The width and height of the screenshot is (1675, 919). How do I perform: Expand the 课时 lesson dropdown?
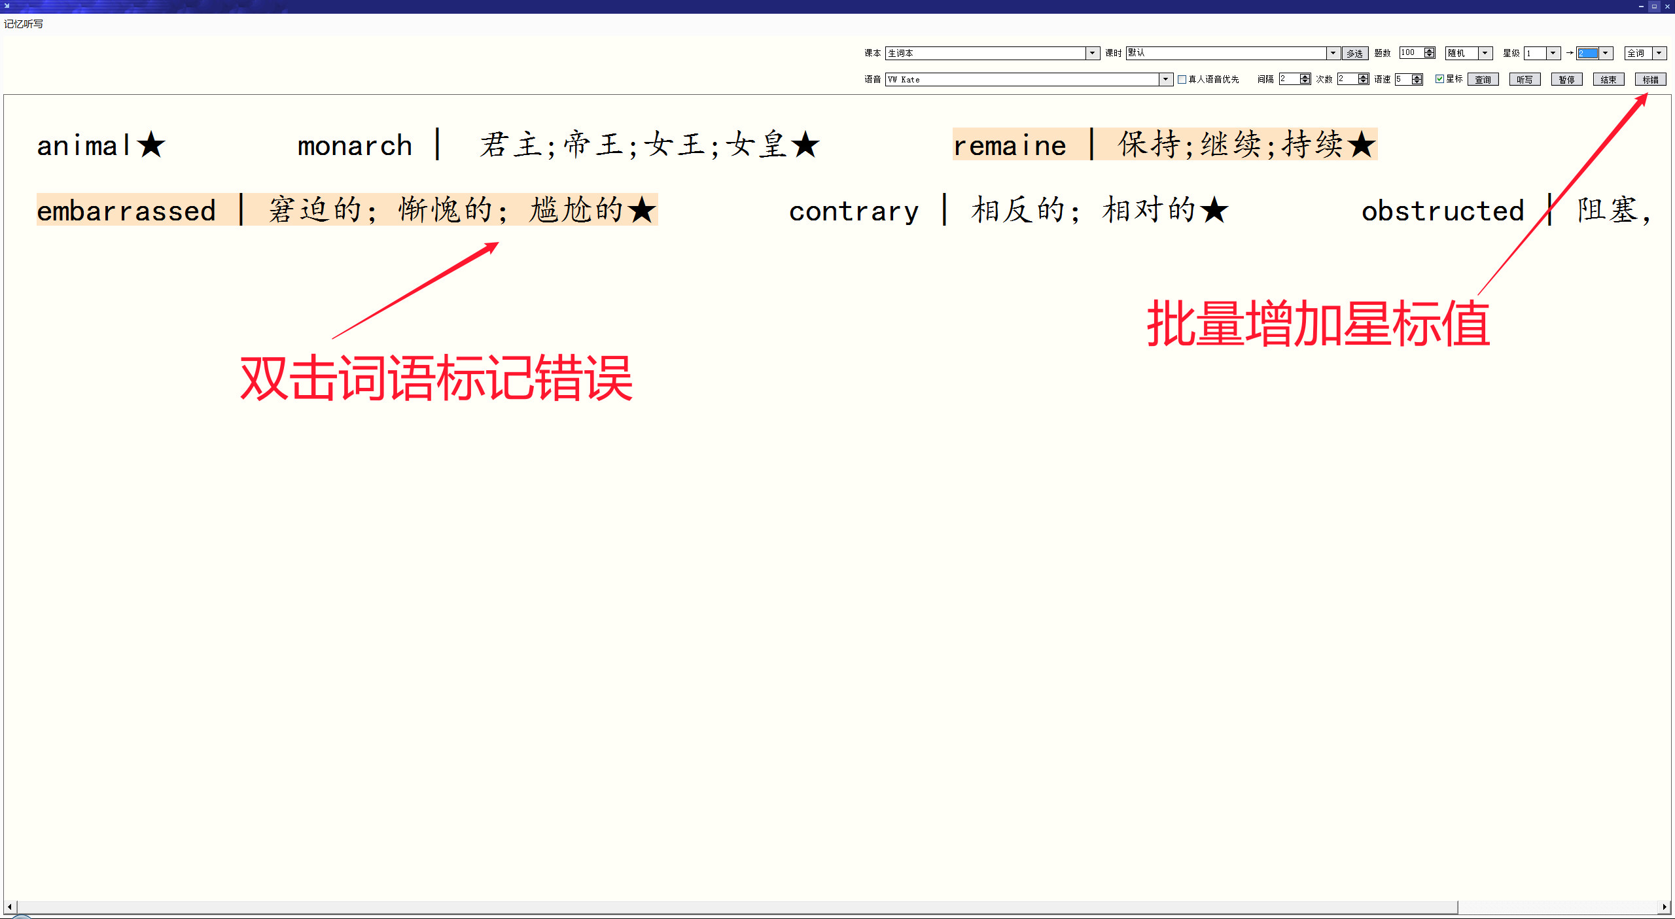pyautogui.click(x=1333, y=53)
